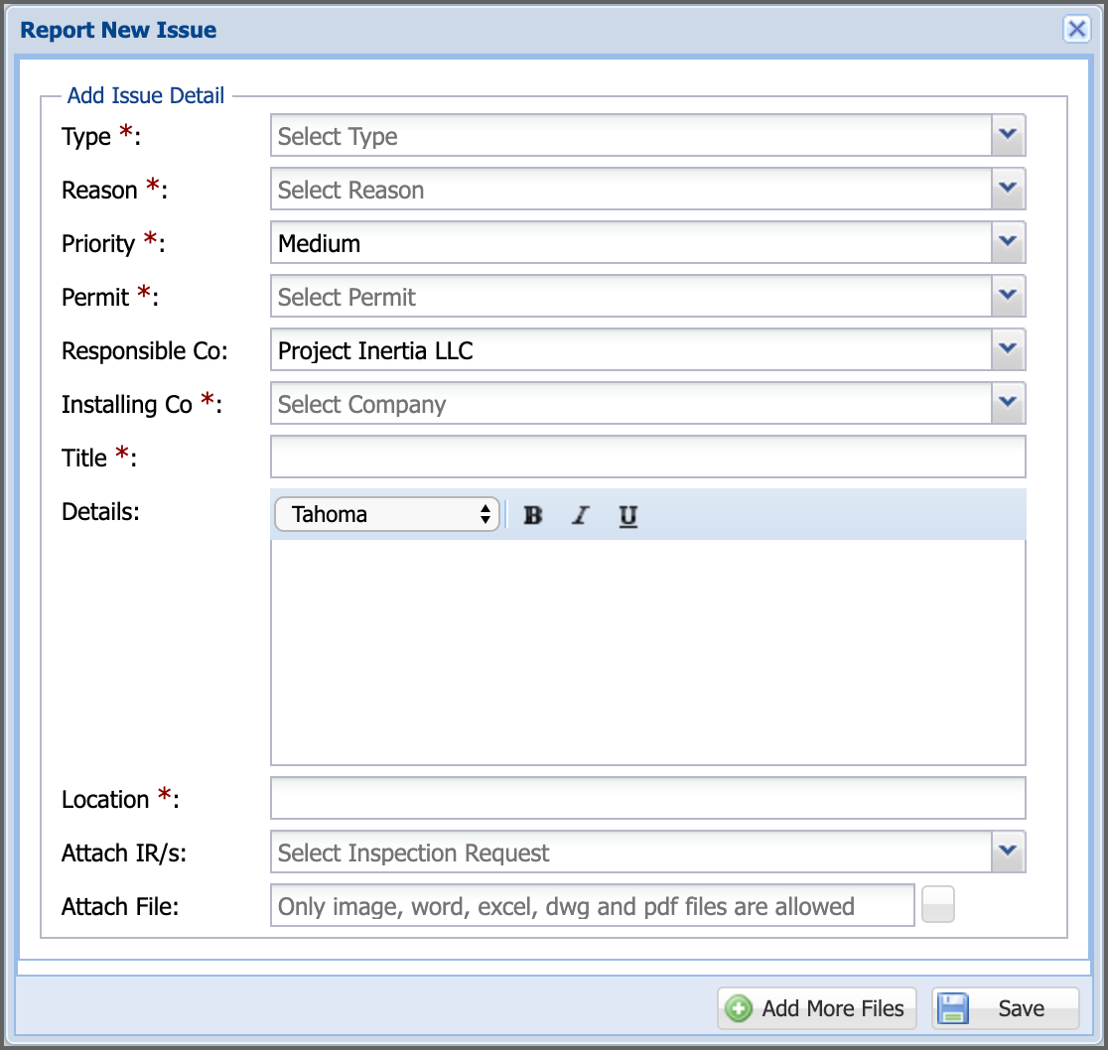Save the new issue
1108x1050 pixels.
pyautogui.click(x=1005, y=1008)
